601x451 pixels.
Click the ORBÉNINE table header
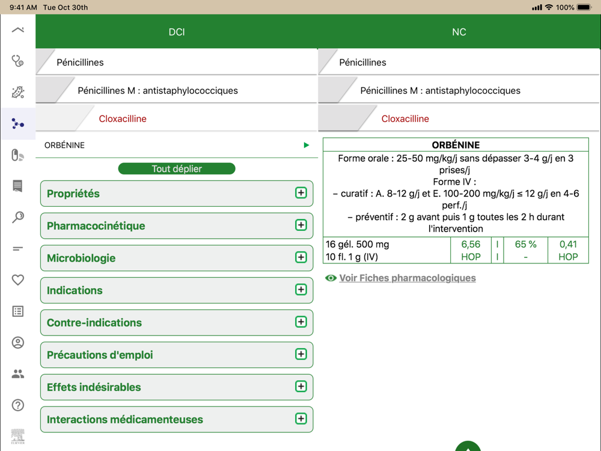pyautogui.click(x=456, y=145)
